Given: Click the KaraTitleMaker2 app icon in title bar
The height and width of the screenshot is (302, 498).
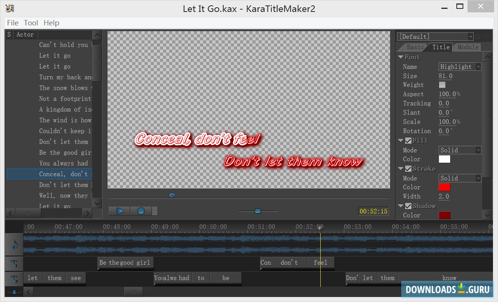Looking at the screenshot, I should (10, 8).
